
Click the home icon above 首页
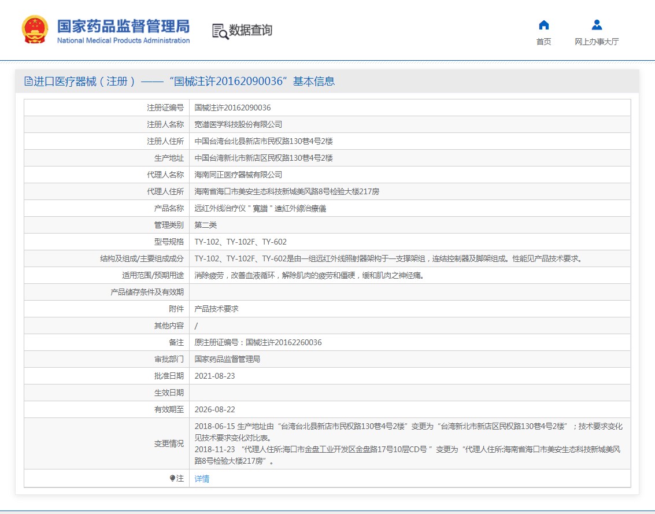(543, 25)
